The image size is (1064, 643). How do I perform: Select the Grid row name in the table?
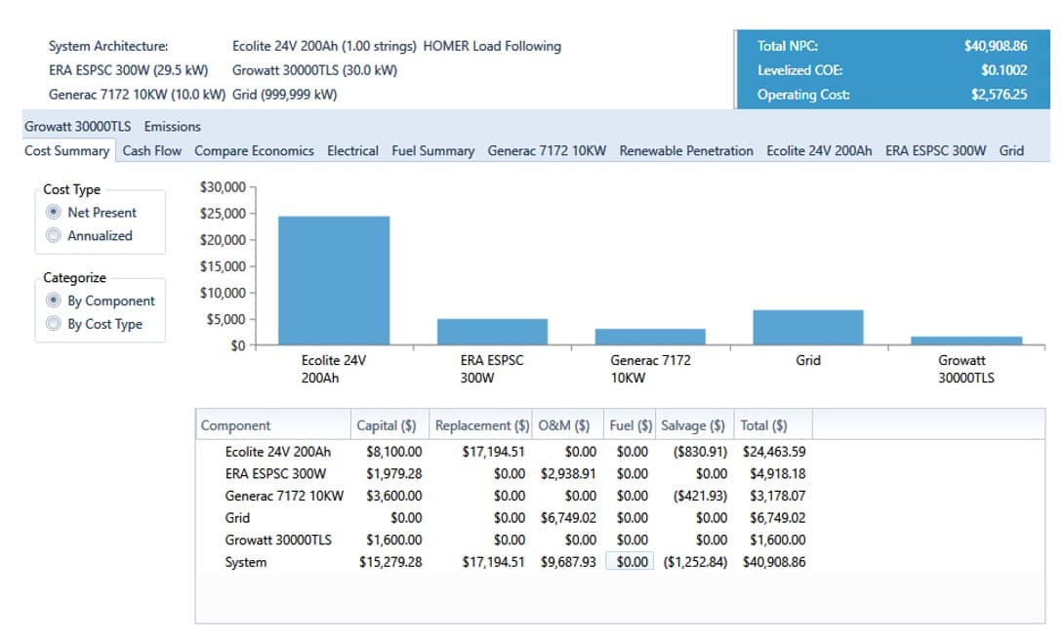tap(237, 517)
